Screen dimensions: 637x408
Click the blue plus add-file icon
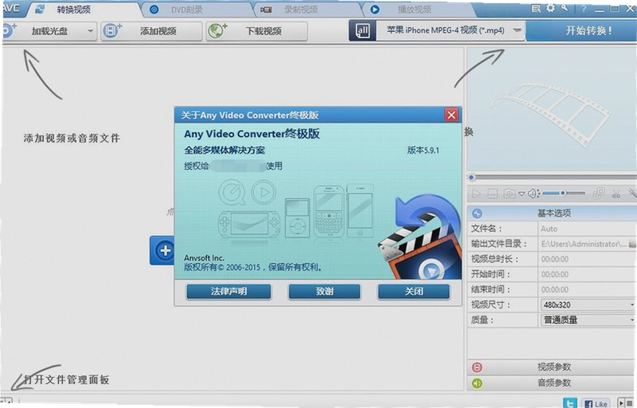165,250
